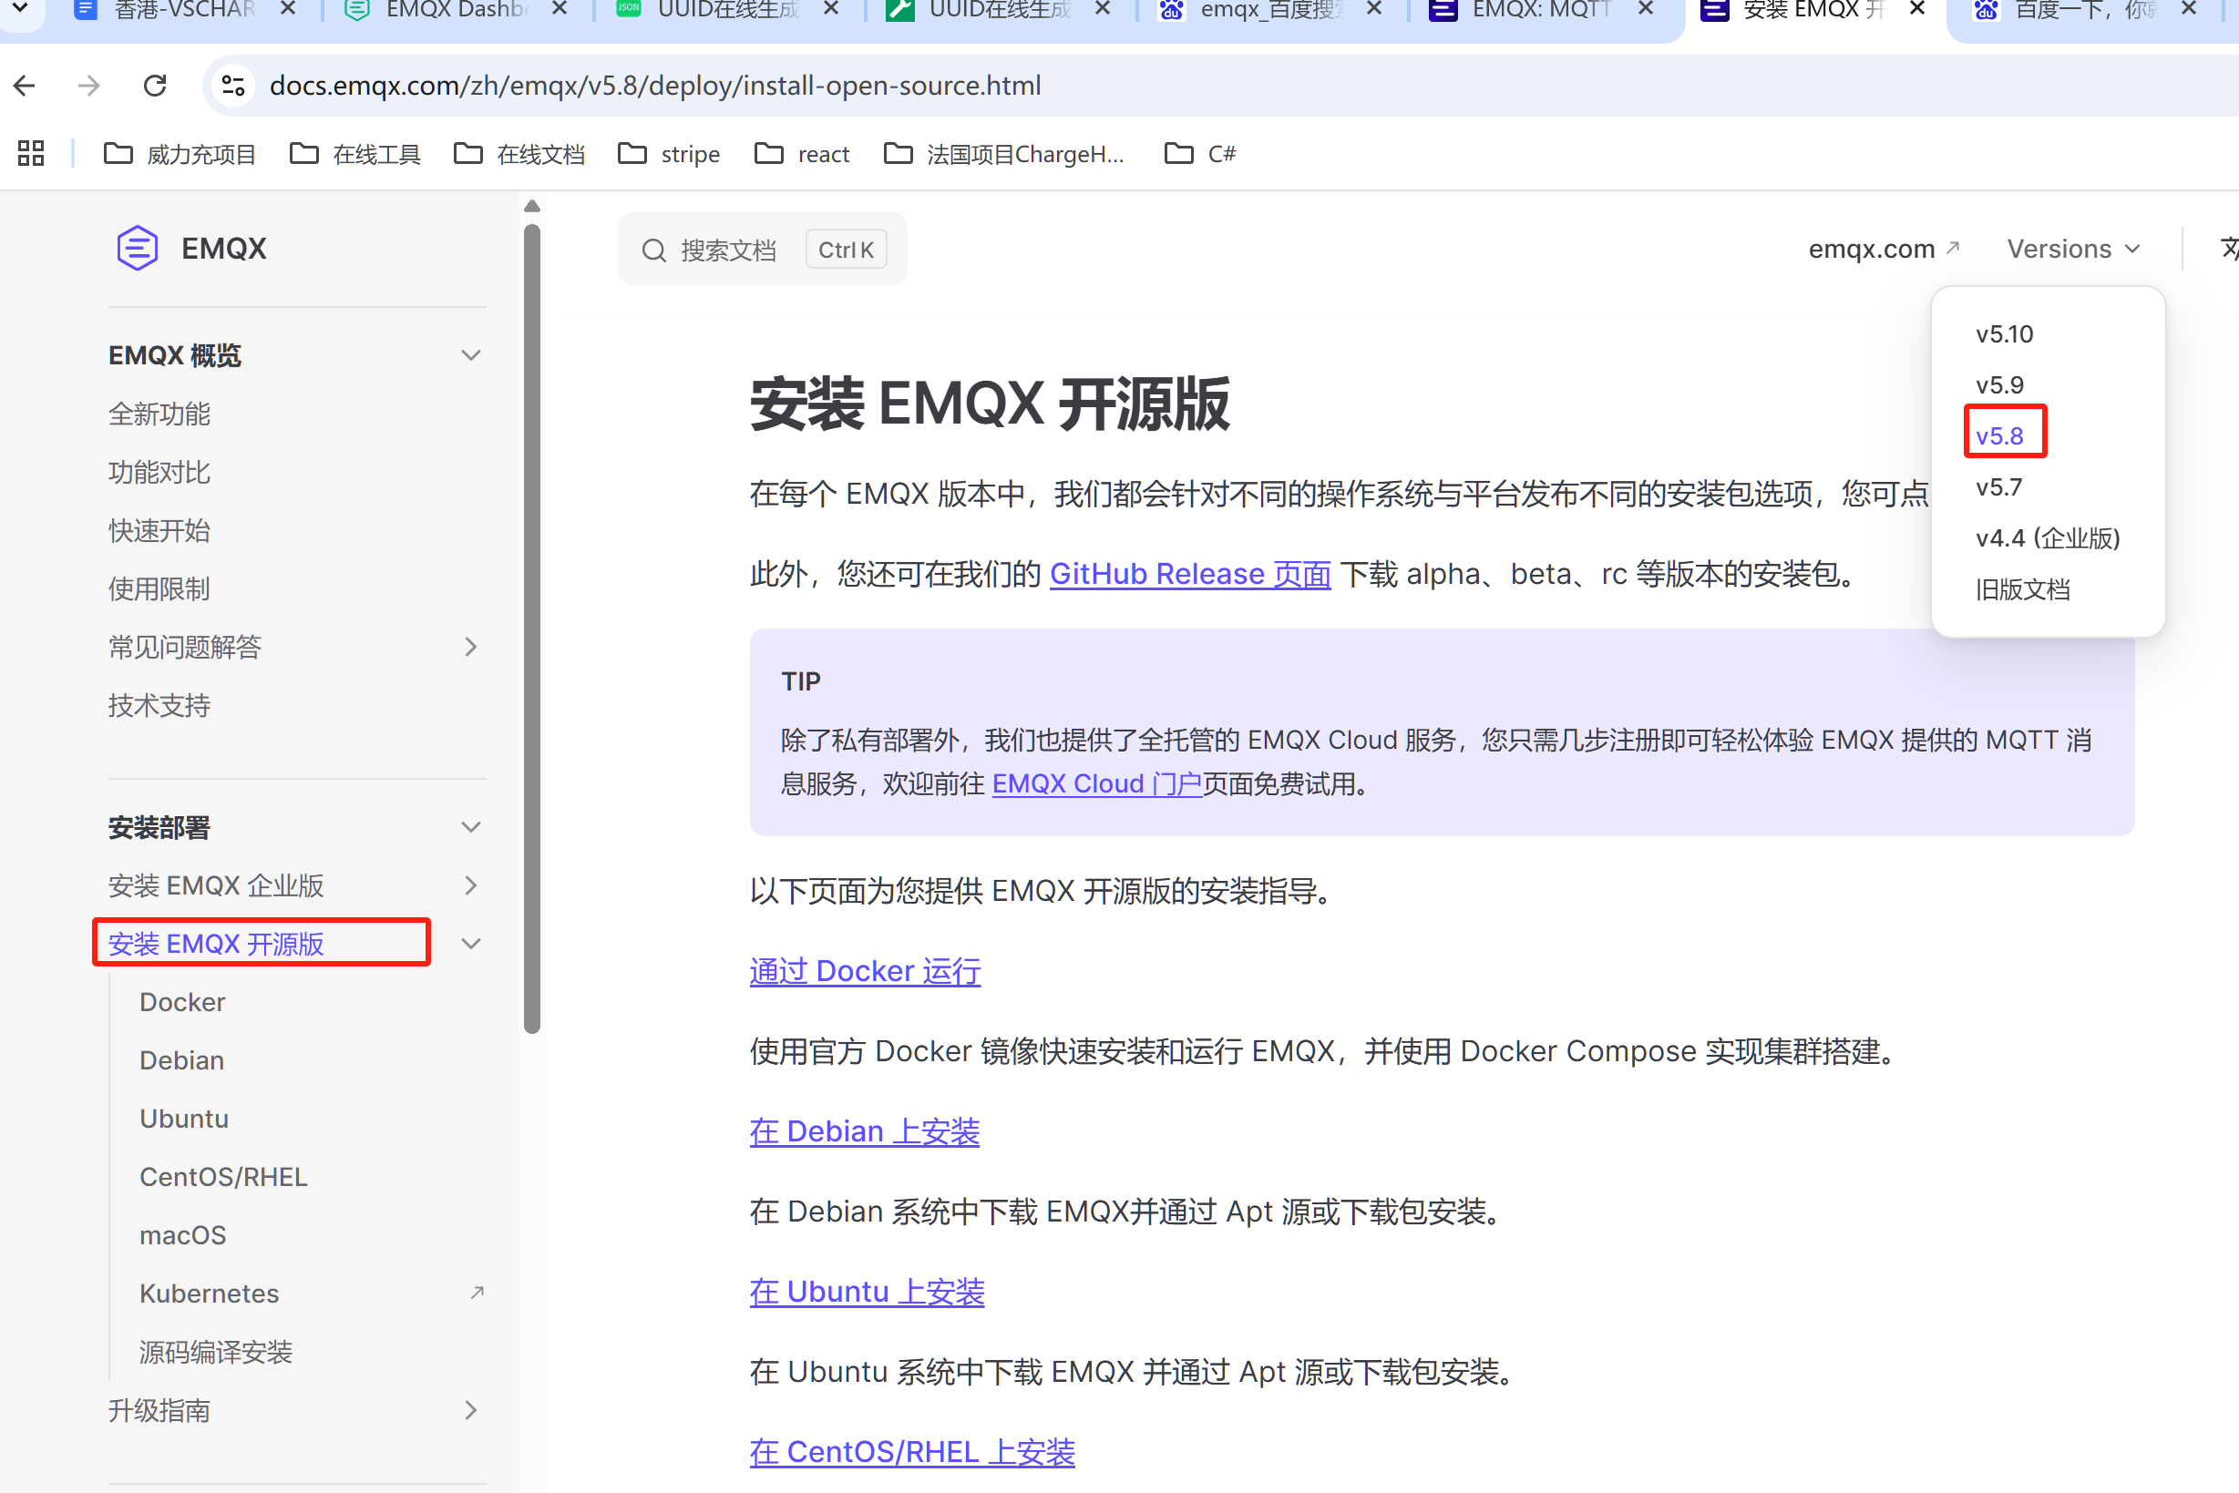Viewport: 2239px width, 1493px height.
Task: Open the 通过 Docker 运行 link
Action: [x=865, y=970]
